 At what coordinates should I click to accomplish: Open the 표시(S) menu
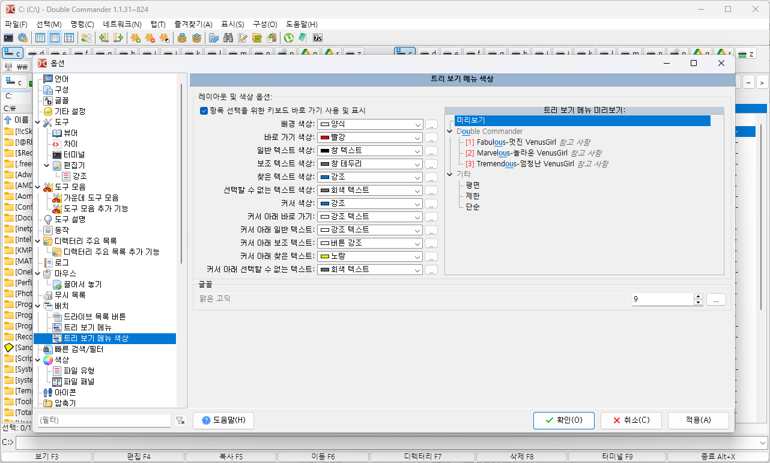click(233, 24)
